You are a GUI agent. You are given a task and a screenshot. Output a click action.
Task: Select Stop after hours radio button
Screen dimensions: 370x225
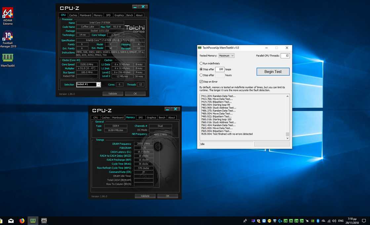tap(201, 75)
